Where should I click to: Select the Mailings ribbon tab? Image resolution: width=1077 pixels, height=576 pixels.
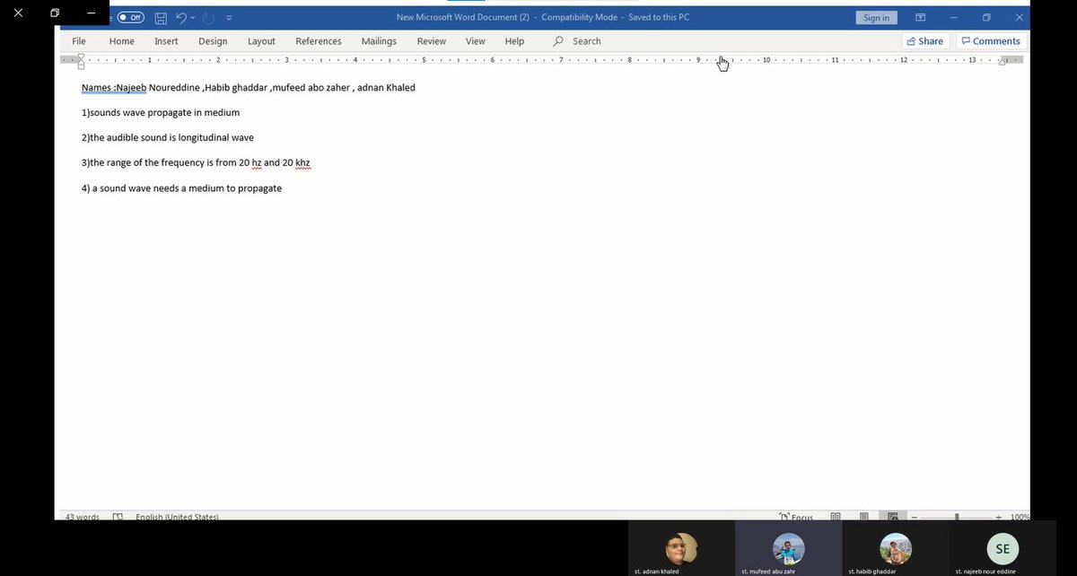point(380,41)
